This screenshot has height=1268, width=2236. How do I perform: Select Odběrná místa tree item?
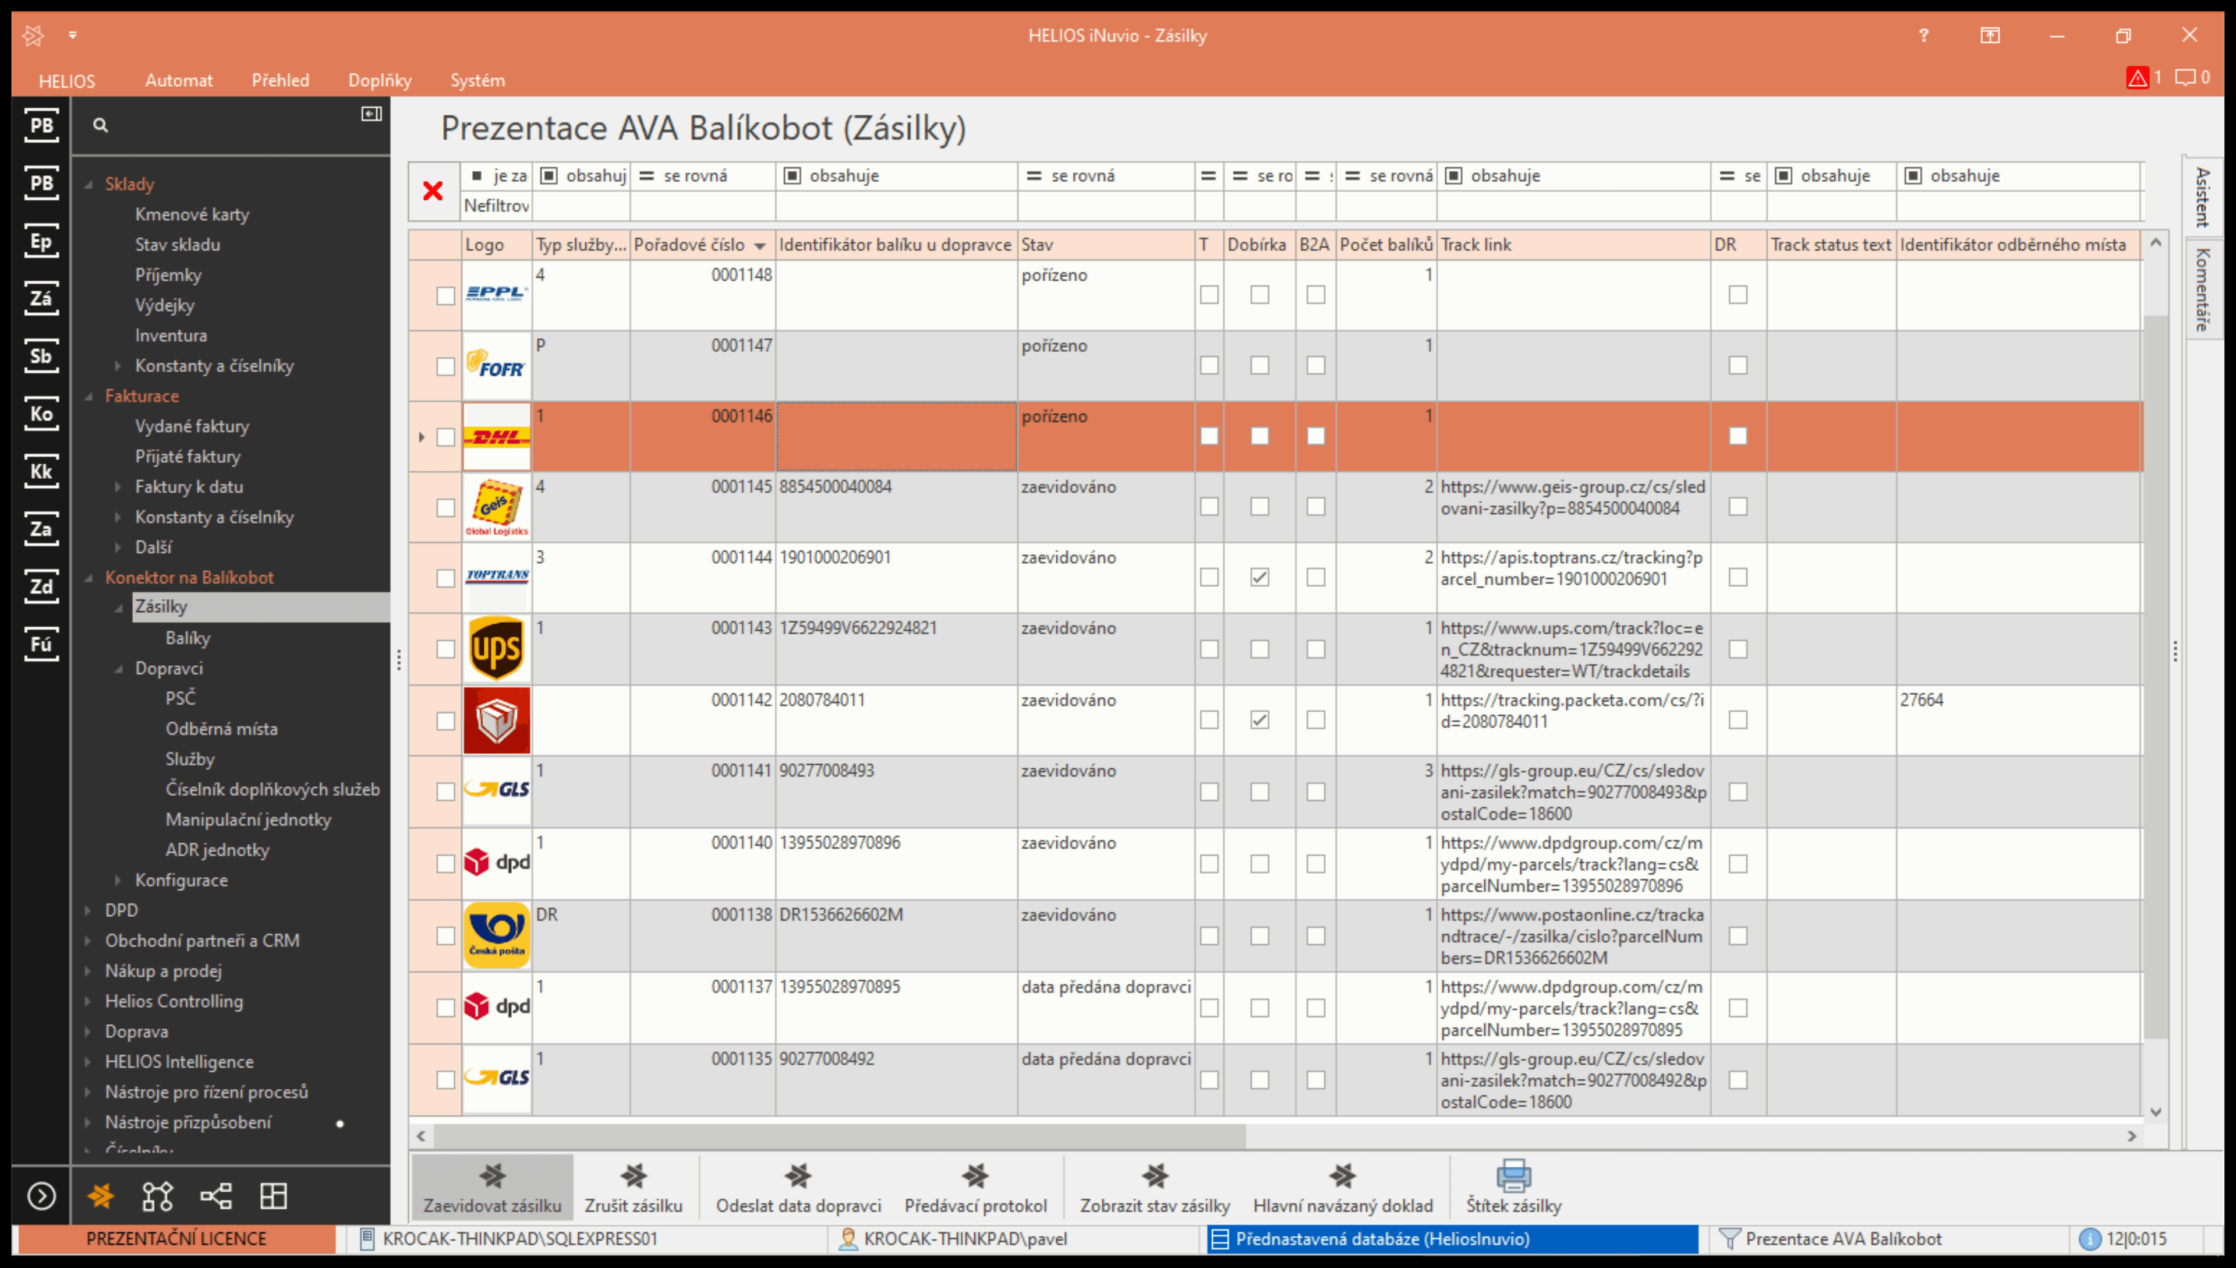[x=222, y=729]
